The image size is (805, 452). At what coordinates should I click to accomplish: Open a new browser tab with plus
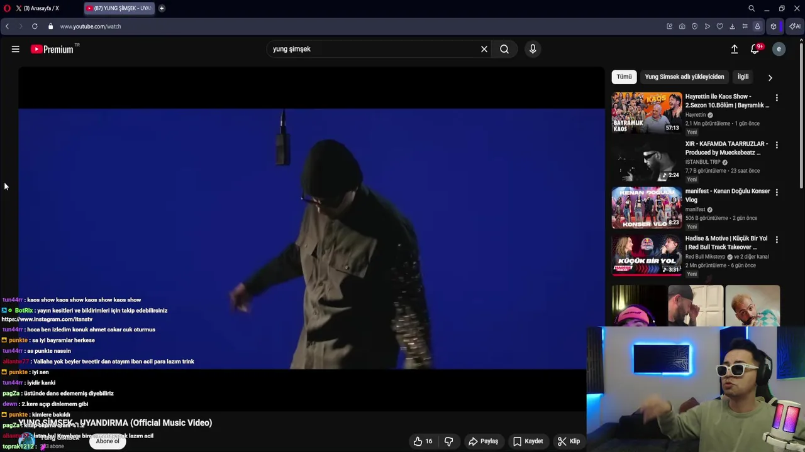point(162,8)
